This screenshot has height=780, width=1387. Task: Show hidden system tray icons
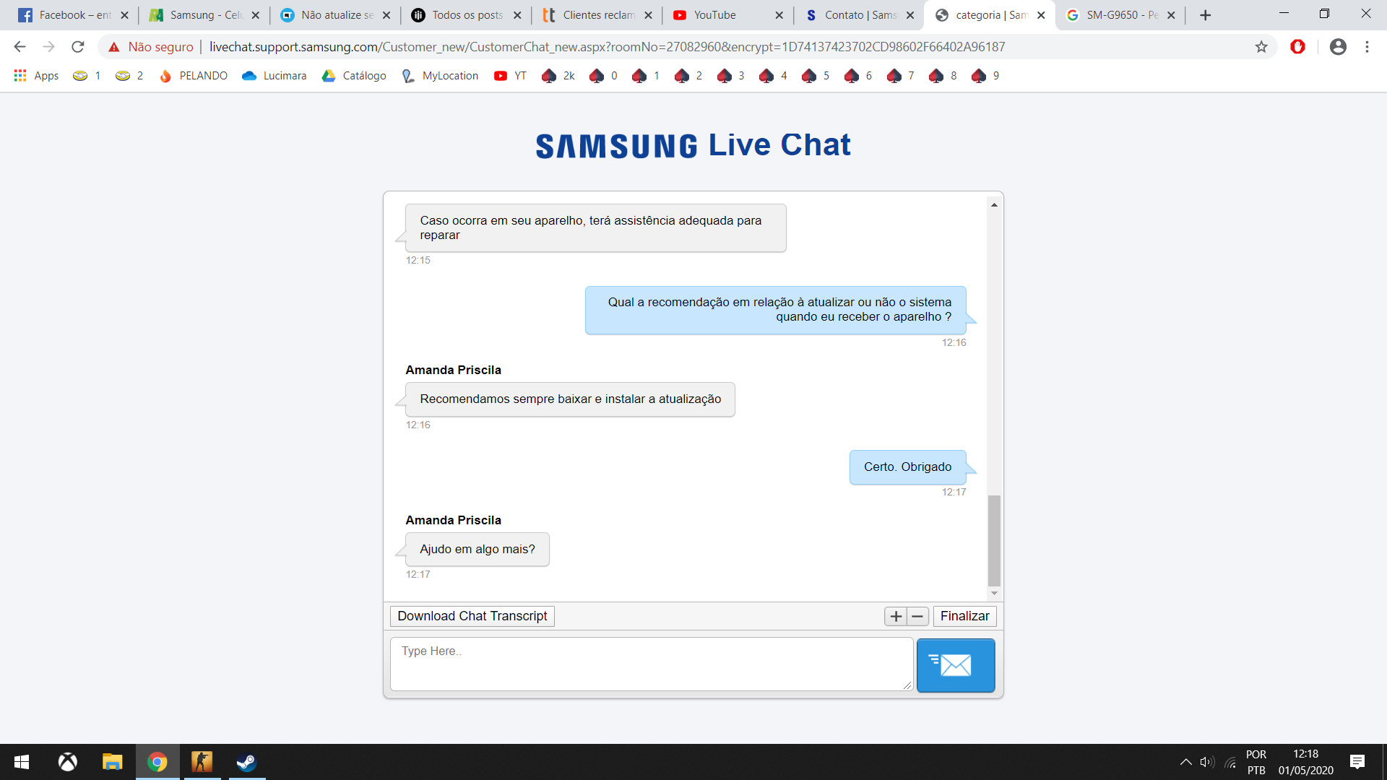point(1185,762)
